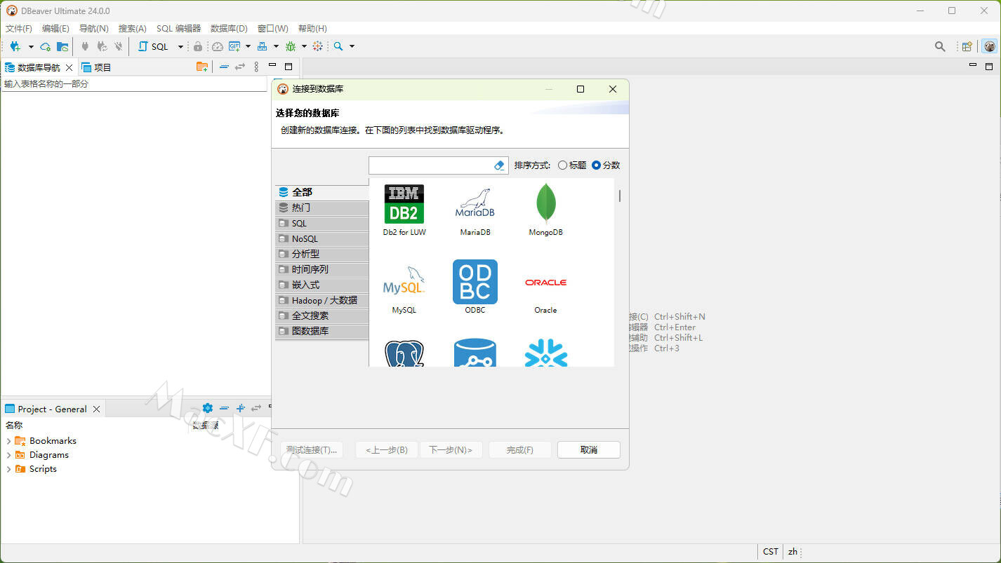Viewport: 1001px width, 563px height.
Task: Choose the Db2 for LUW driver
Action: 404,210
